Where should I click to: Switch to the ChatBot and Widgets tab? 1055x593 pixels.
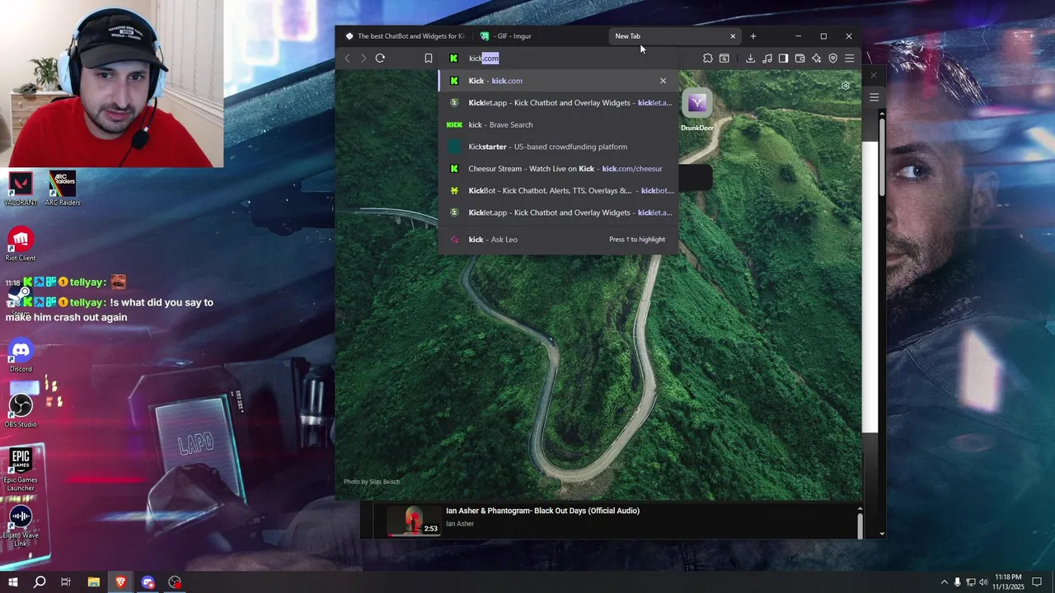(405, 36)
